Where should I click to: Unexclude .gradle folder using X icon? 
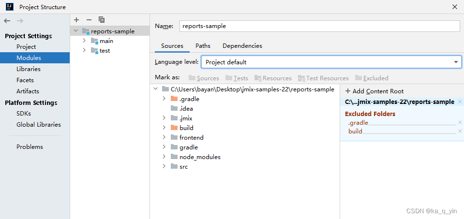click(460, 122)
